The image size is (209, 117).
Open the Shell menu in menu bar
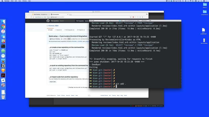[x=12, y=1]
